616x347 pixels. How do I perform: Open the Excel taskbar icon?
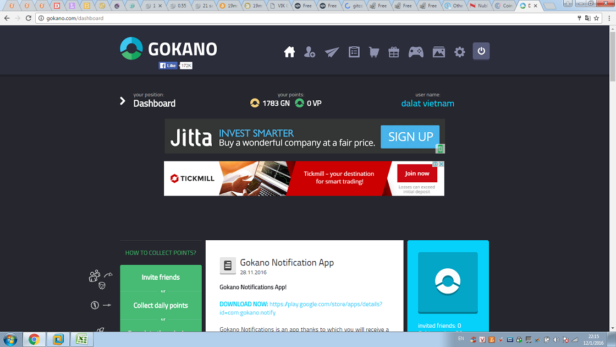(x=82, y=339)
